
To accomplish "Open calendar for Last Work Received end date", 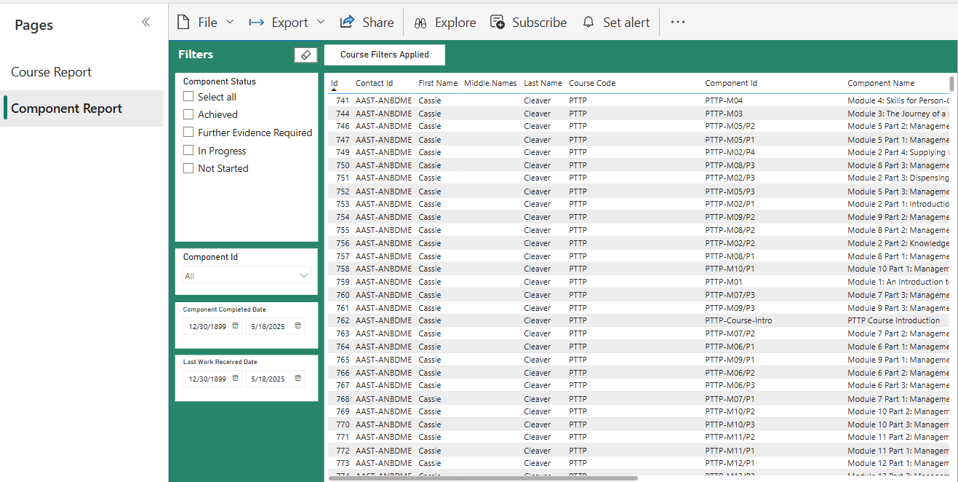I will (x=298, y=379).
